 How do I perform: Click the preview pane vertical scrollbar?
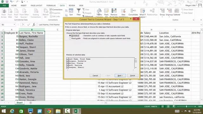136,63
